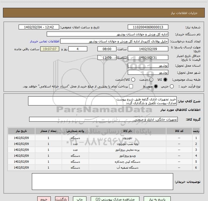This screenshot has height=201, width=208.
Task: Click the شماره نیاز field 1102004069000013
Action: [148, 27]
